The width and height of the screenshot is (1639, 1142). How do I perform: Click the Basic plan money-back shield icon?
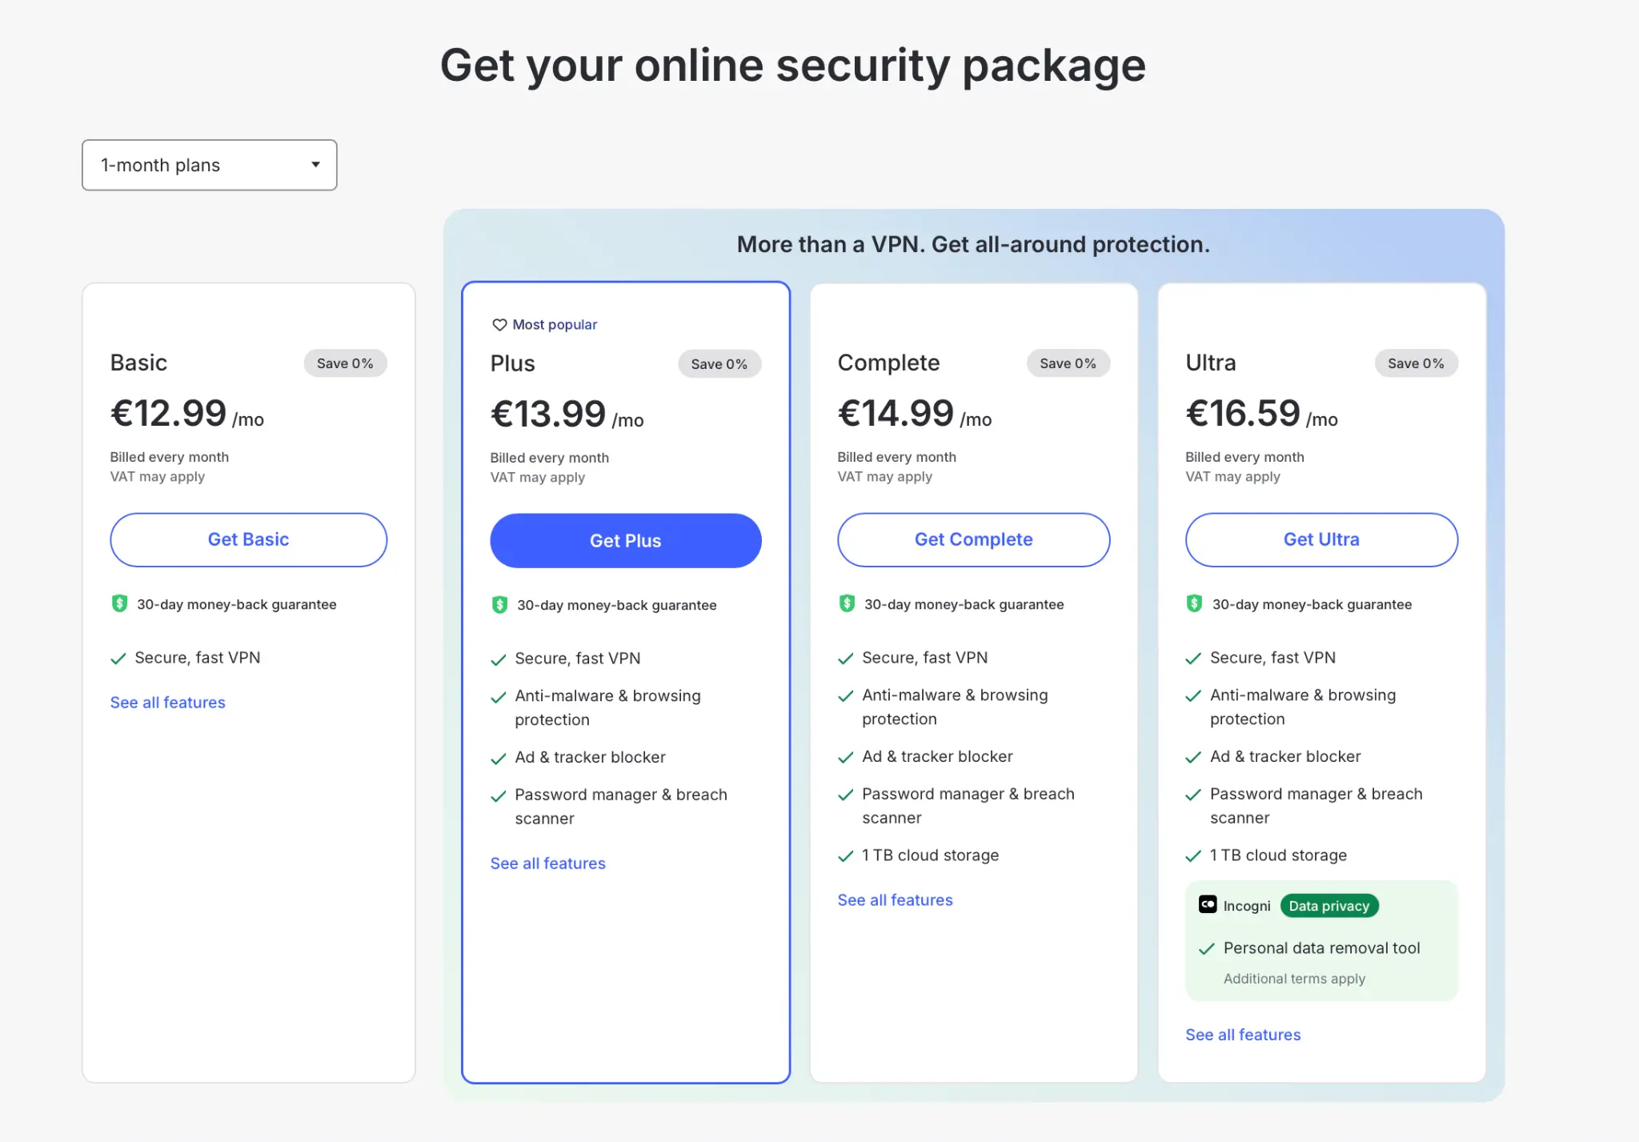point(119,603)
